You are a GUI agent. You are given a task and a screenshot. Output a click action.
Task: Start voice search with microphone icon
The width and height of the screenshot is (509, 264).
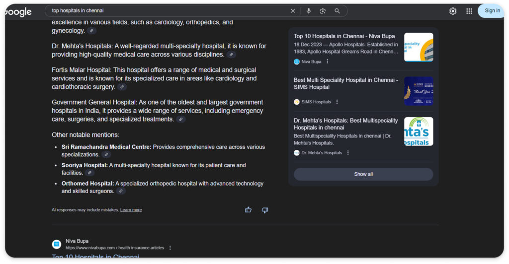[x=308, y=11]
